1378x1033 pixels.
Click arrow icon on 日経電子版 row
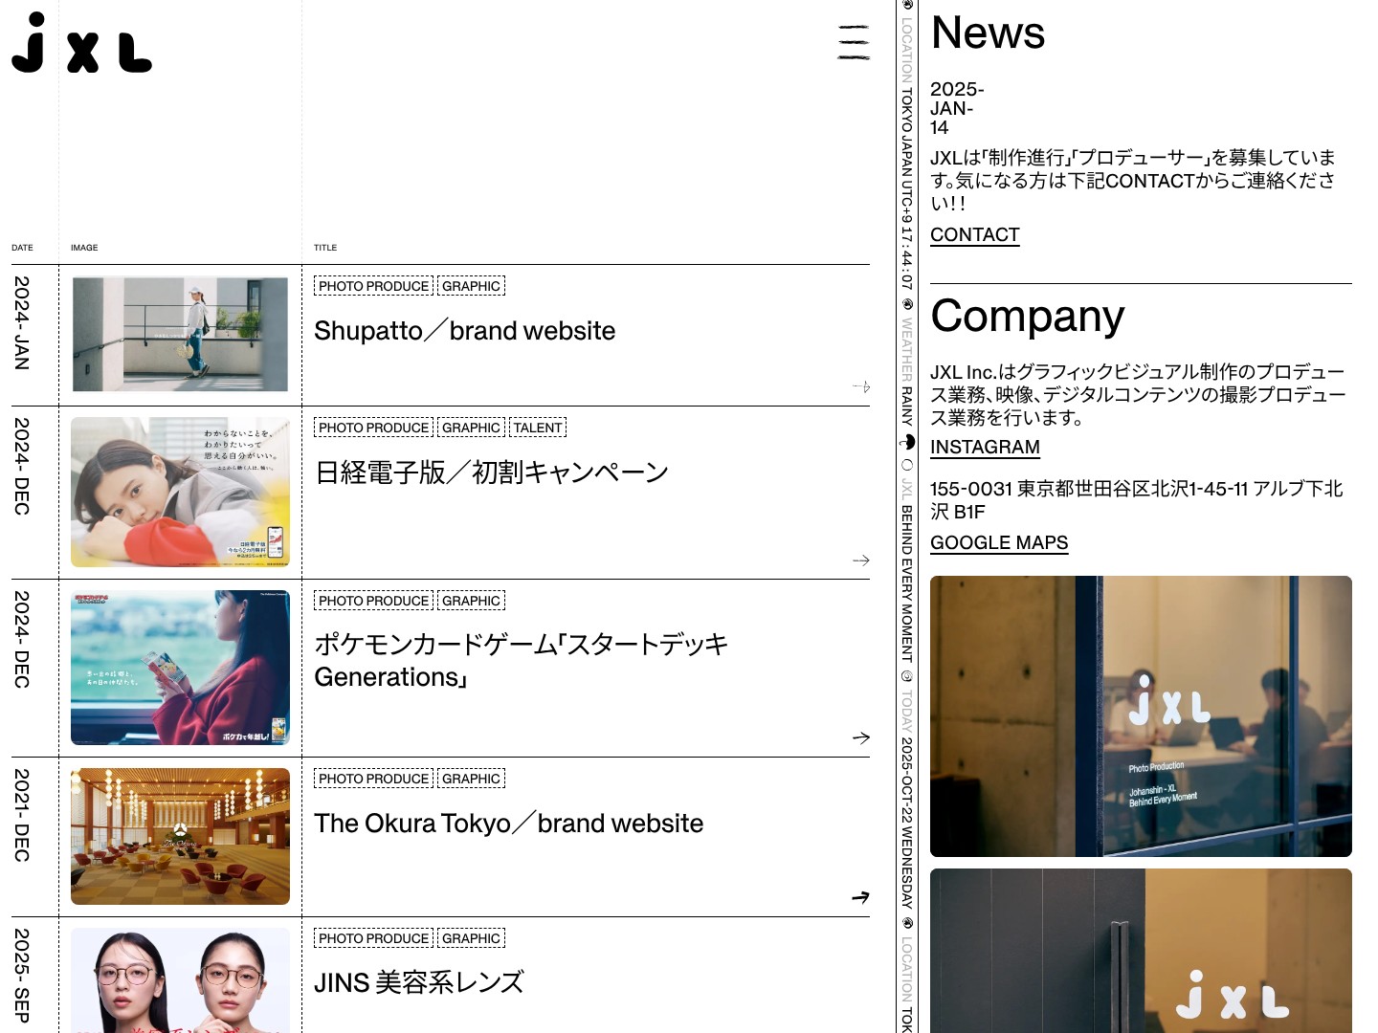[861, 560]
